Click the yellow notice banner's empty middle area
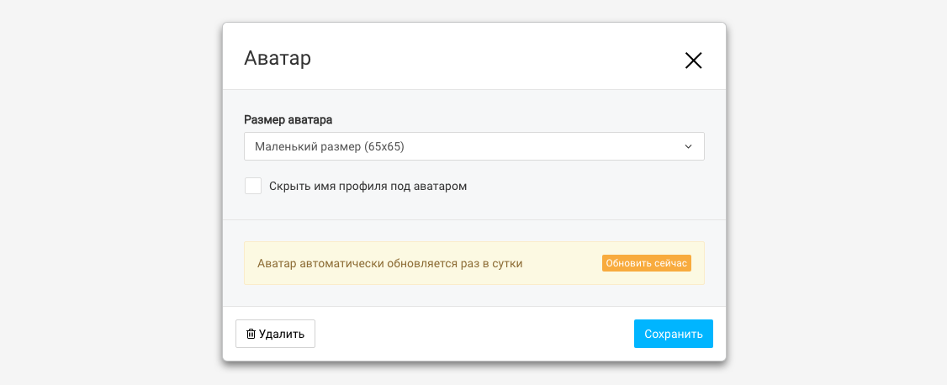Screen dimensions: 947x385 pos(562,263)
